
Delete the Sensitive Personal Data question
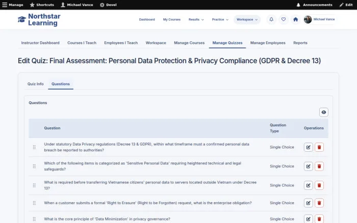coord(319,166)
